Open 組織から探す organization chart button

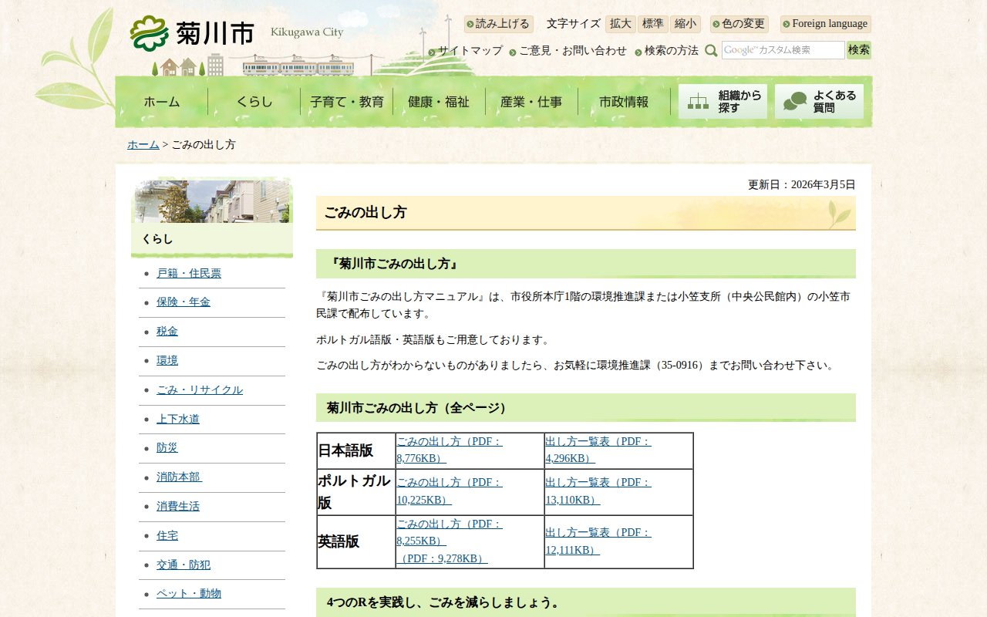(723, 101)
